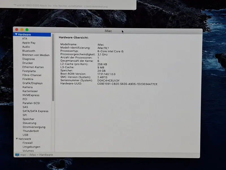
Task: Select Audio in the hardware list
Action: coord(26,47)
